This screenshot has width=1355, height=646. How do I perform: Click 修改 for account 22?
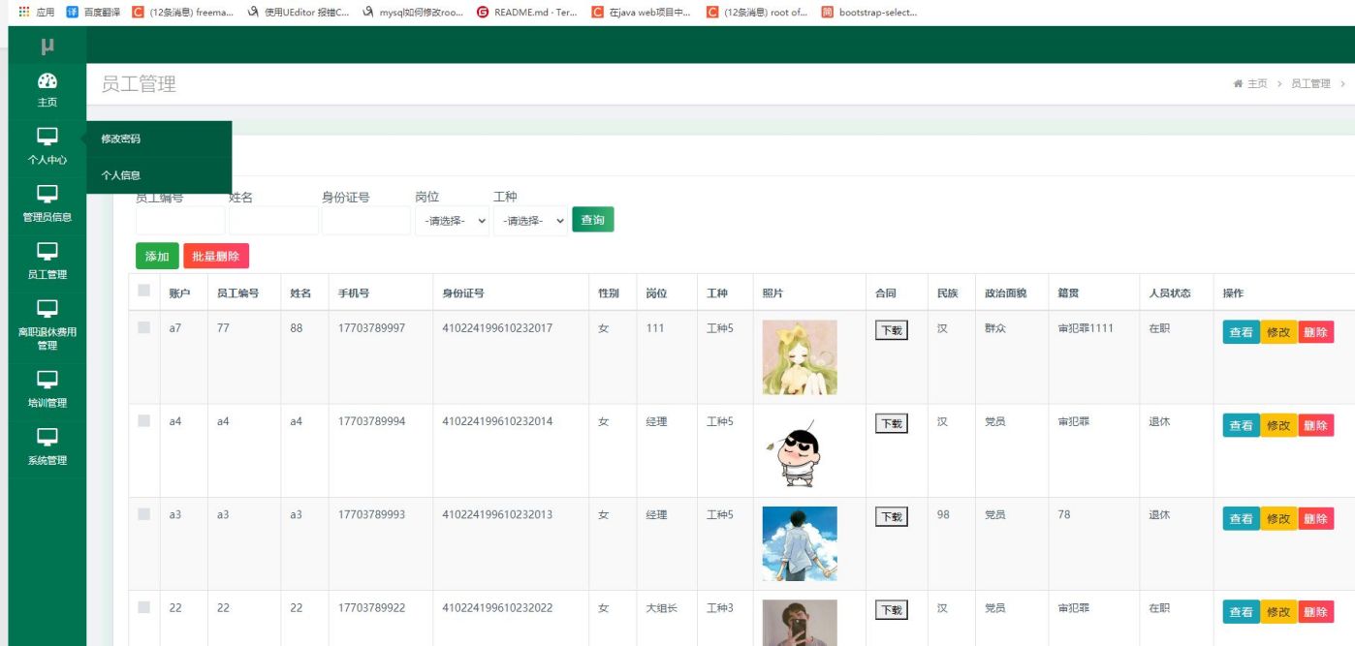point(1278,611)
